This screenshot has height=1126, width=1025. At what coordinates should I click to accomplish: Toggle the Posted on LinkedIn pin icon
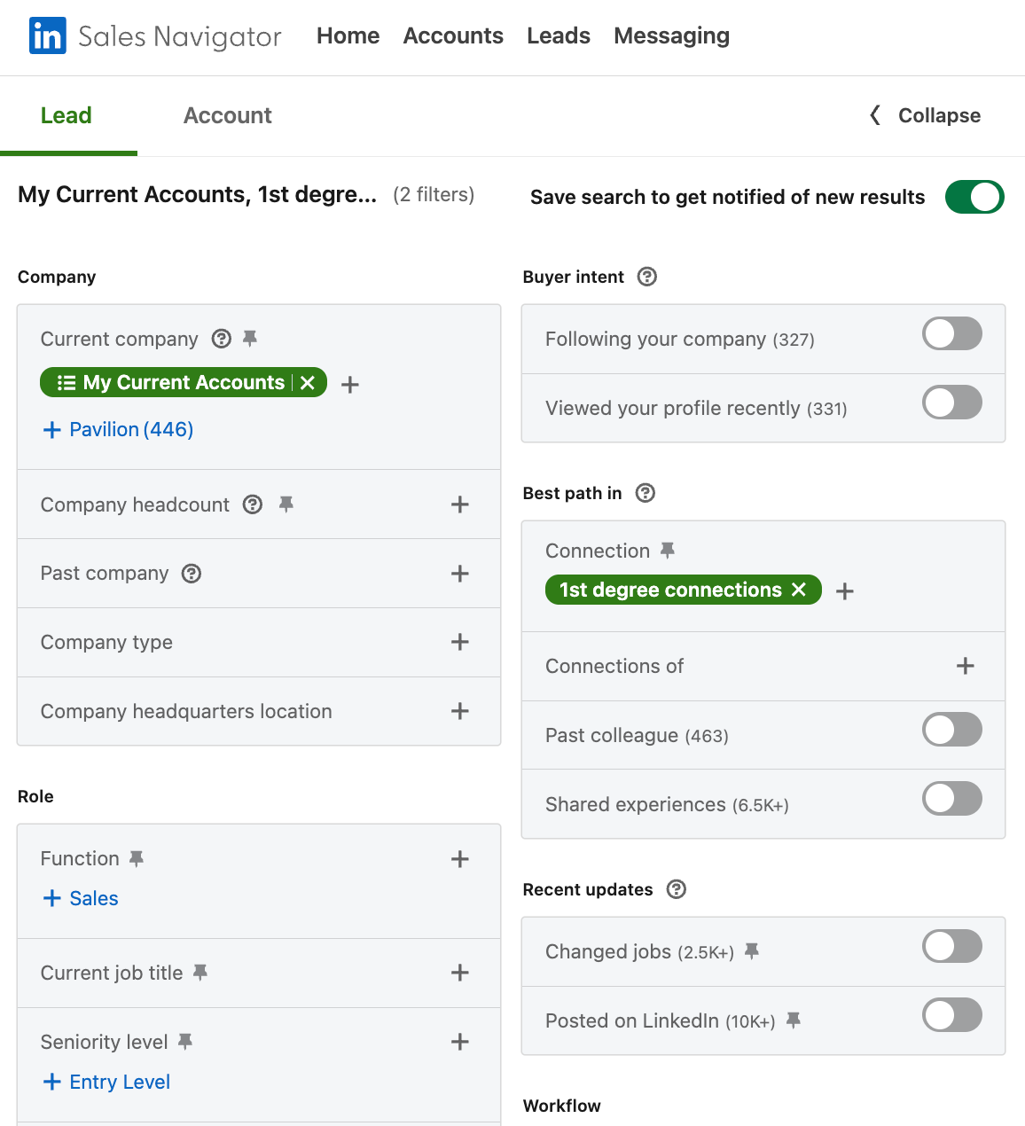coord(794,1020)
